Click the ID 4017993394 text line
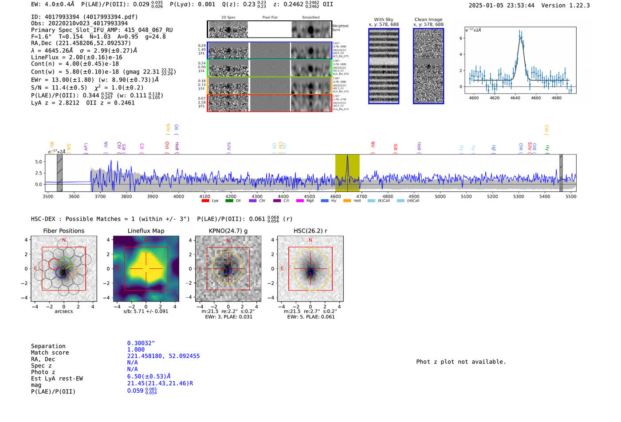The image size is (621, 422). tap(84, 17)
